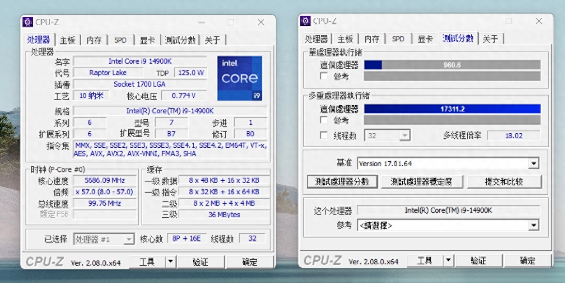
Task: Click the 測試處理器穩定度 stress test button
Action: point(421,182)
